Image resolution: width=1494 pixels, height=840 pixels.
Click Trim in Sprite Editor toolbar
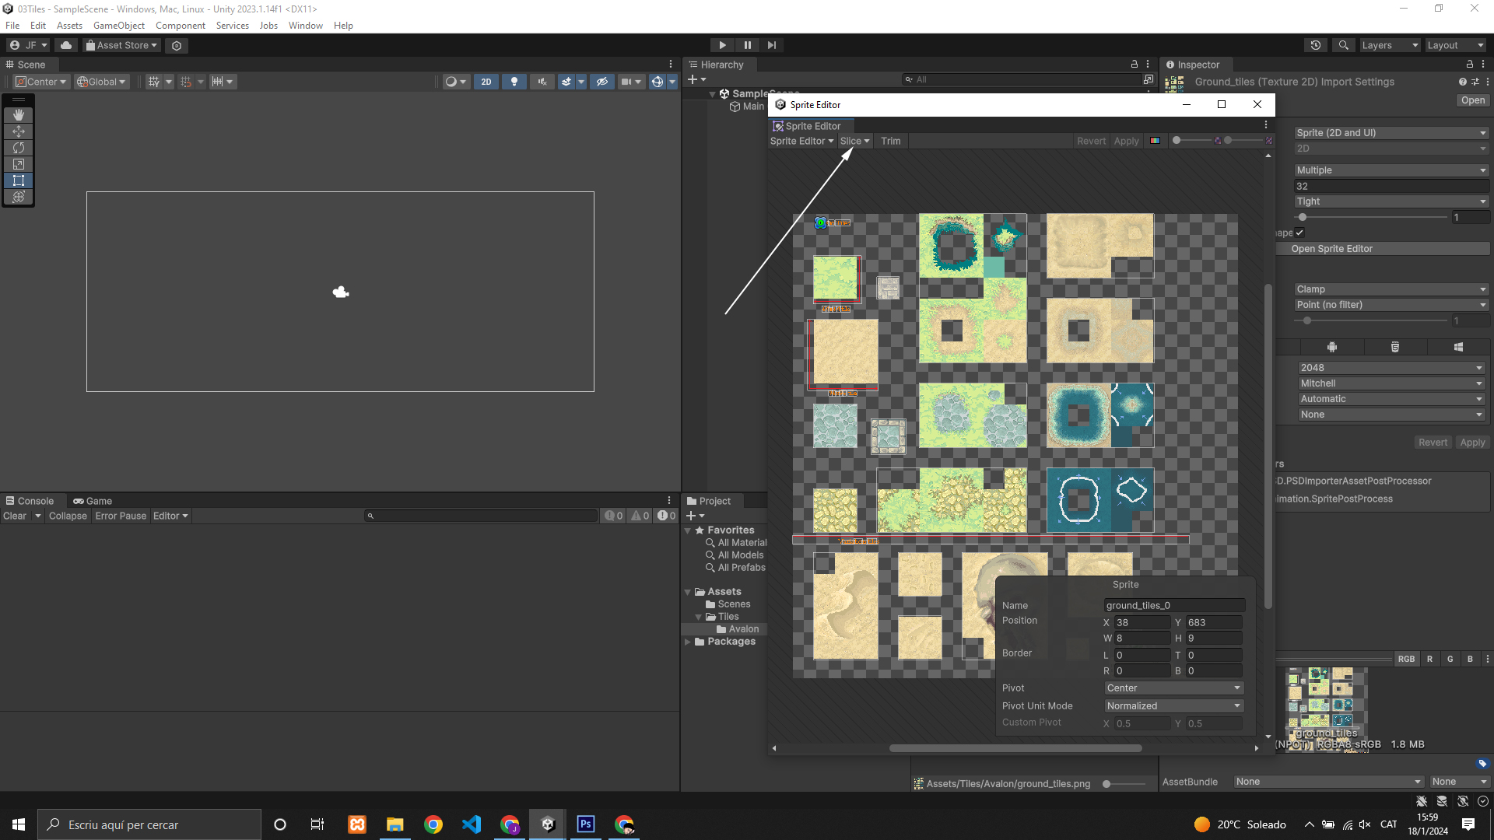coord(890,141)
